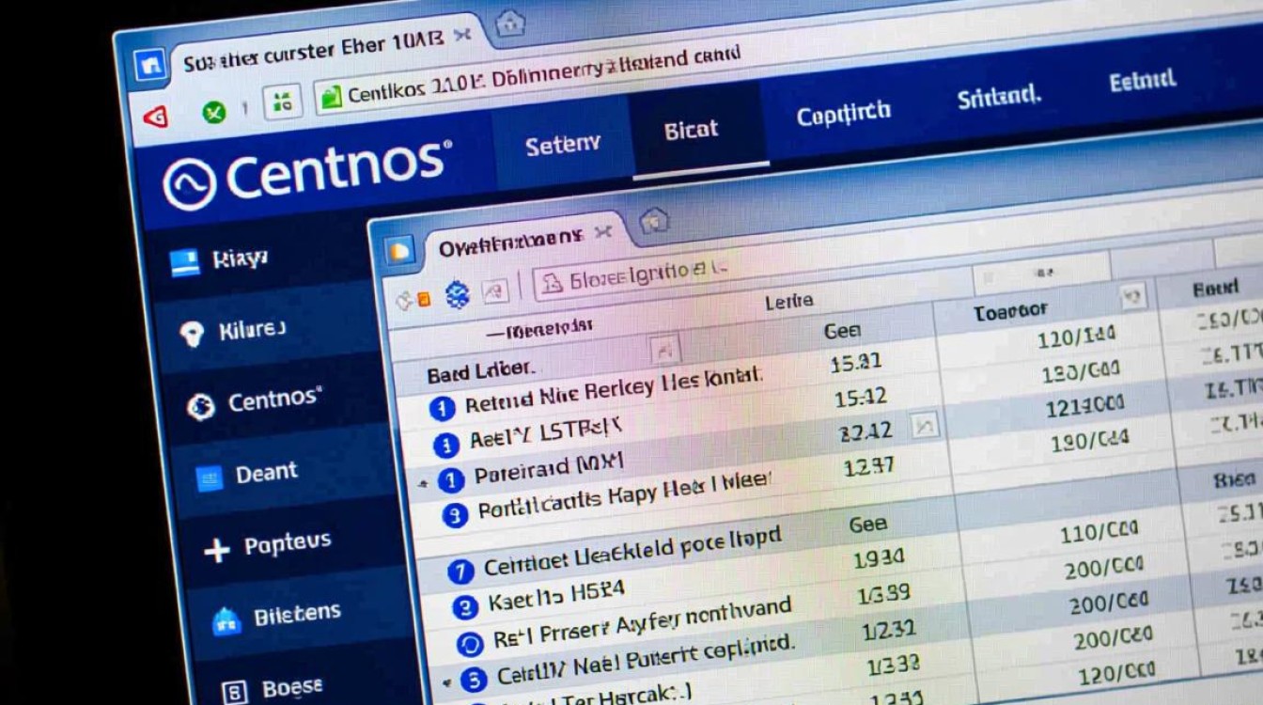
Task: Expand the Poteirard row arrow
Action: (424, 483)
